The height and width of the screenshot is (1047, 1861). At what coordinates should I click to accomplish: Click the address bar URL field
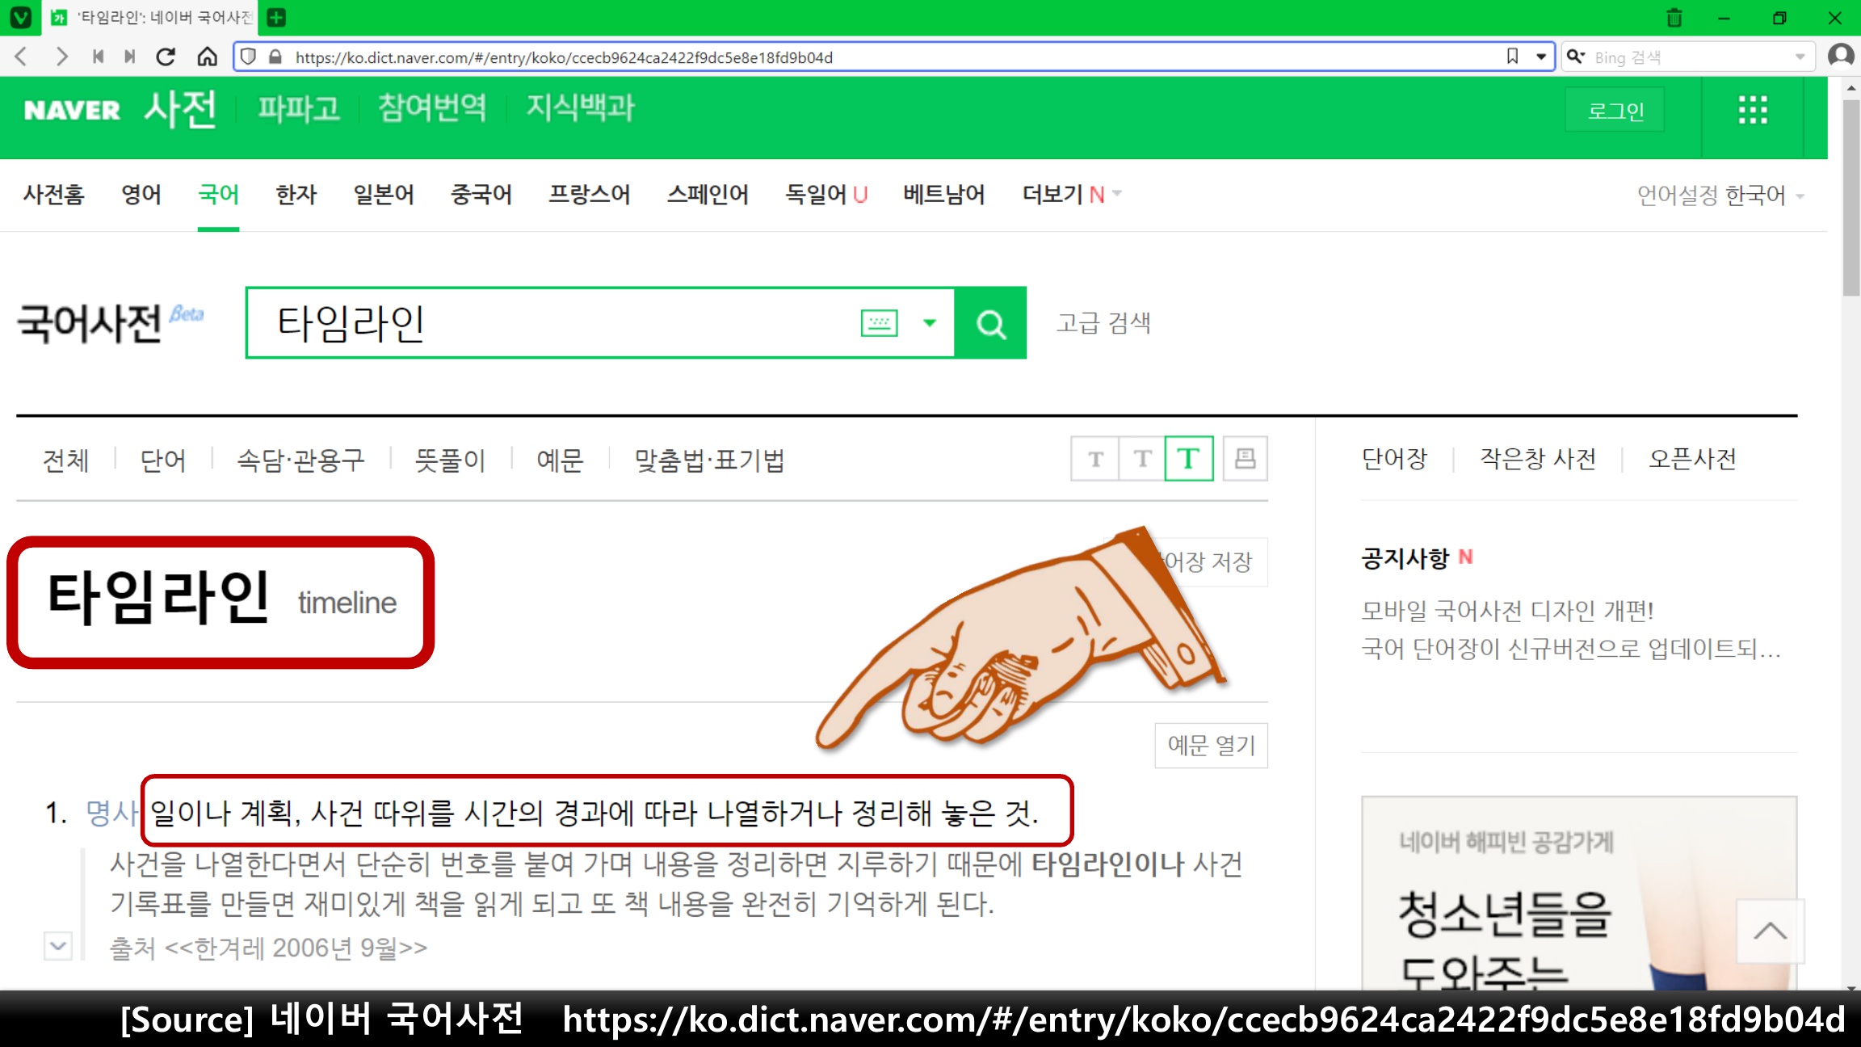(x=893, y=57)
